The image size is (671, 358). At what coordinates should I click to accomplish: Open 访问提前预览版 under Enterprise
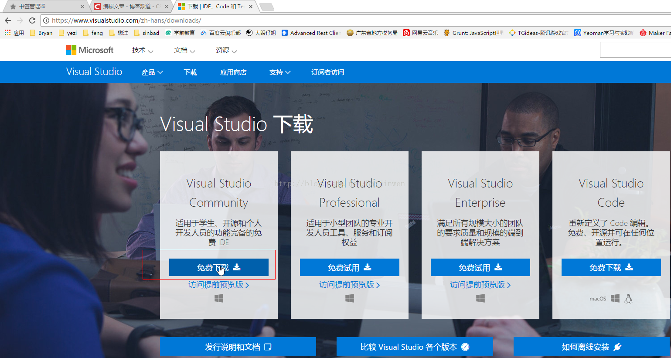coord(480,285)
